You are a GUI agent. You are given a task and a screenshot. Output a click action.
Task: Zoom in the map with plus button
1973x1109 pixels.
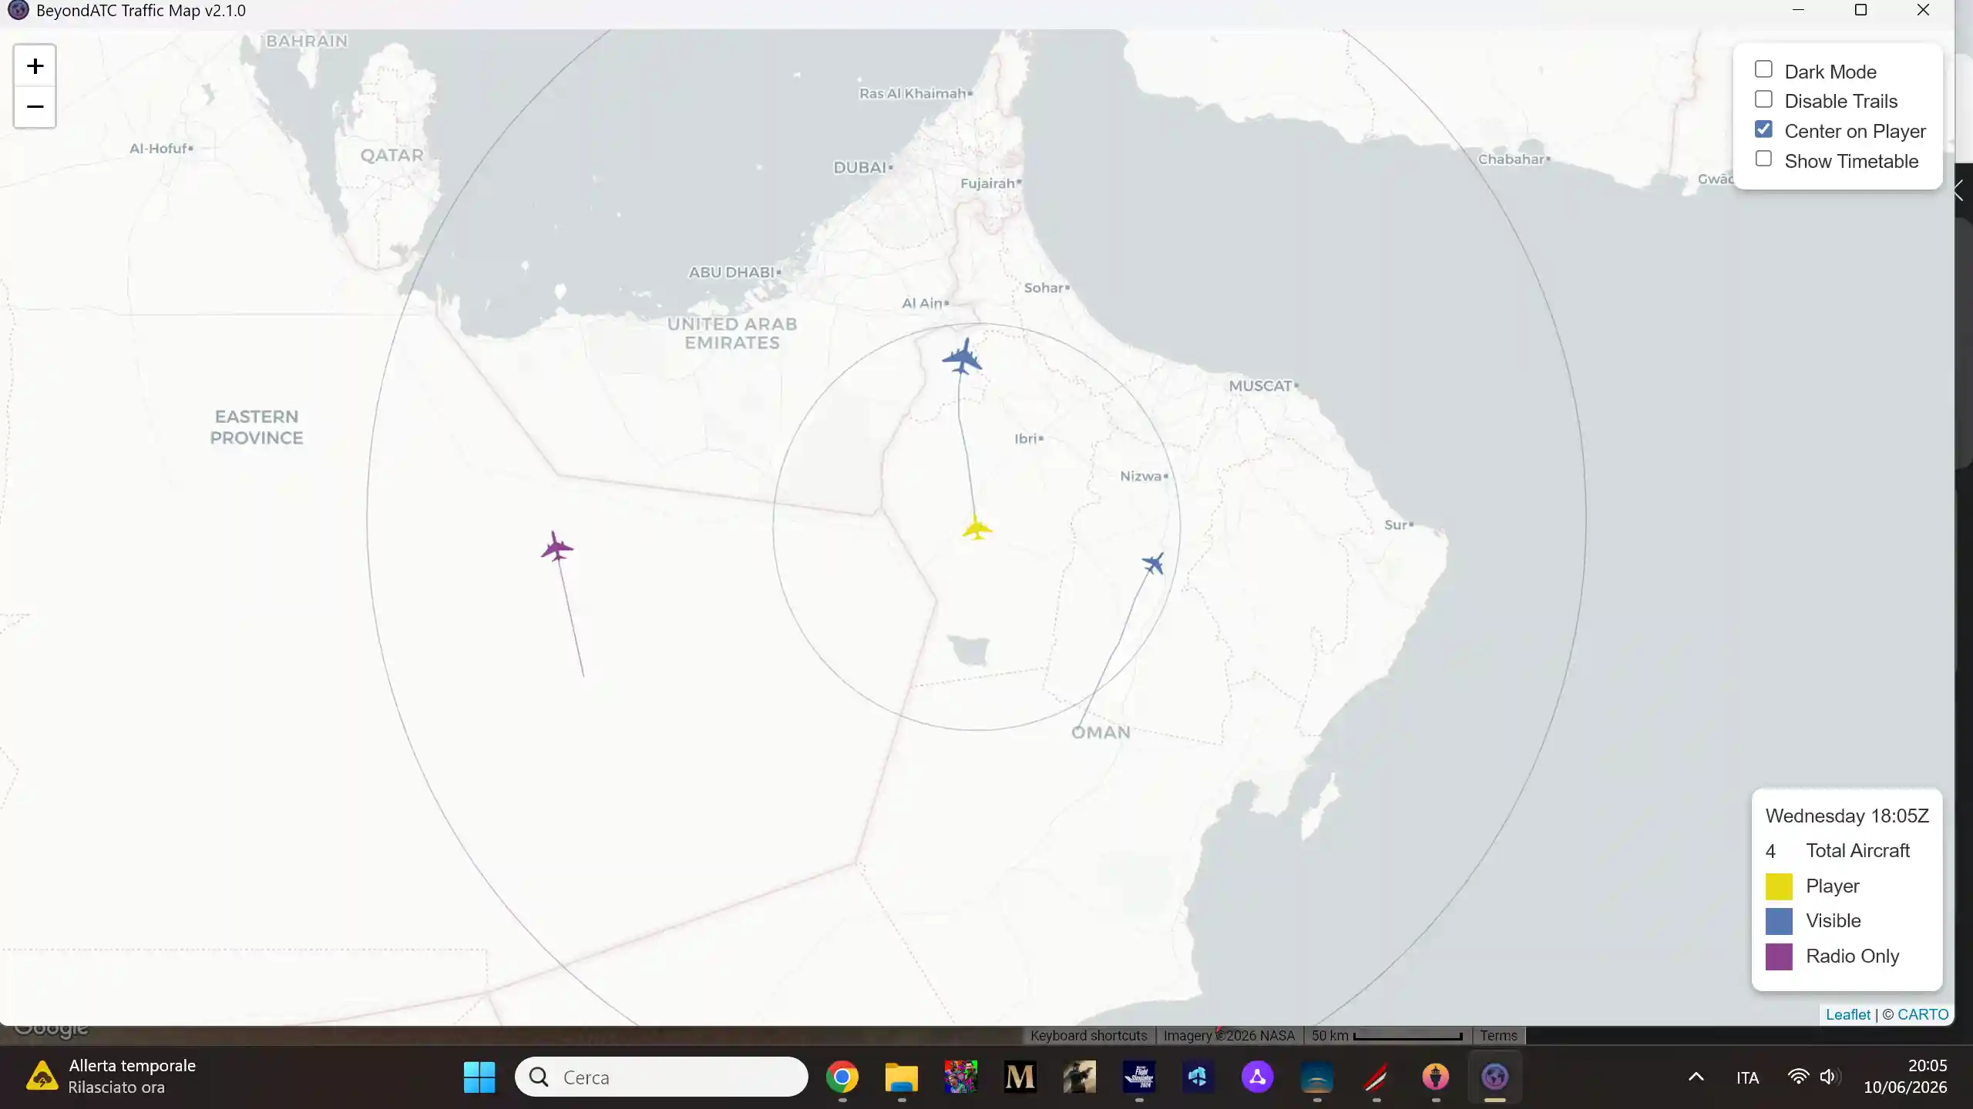coord(35,66)
